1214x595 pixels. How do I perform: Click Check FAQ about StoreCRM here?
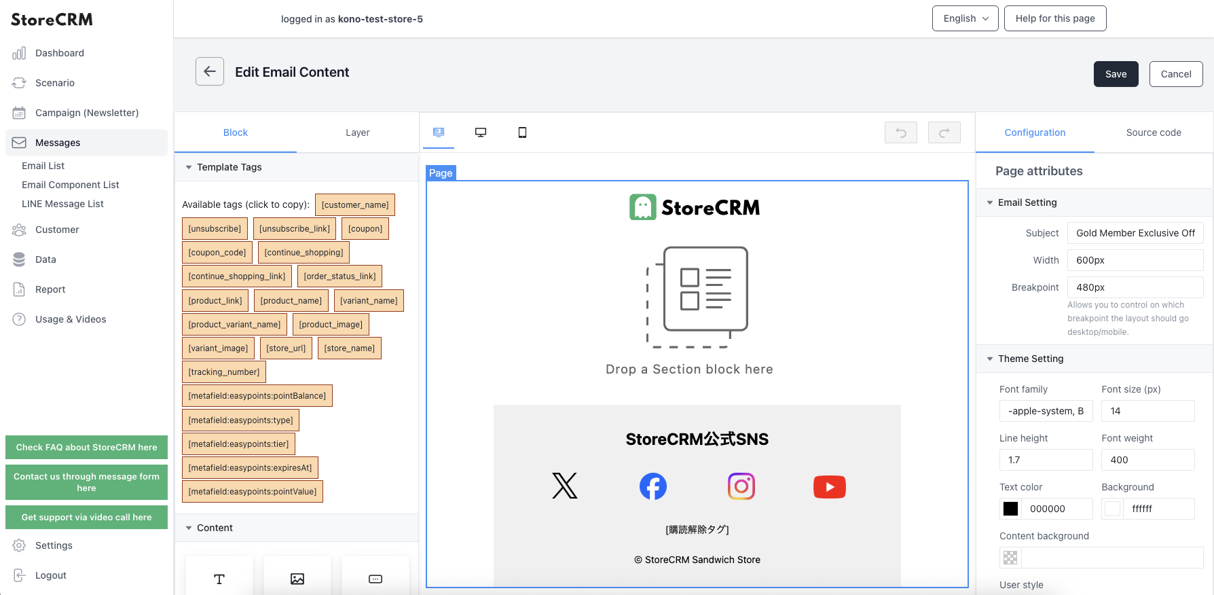click(x=86, y=447)
